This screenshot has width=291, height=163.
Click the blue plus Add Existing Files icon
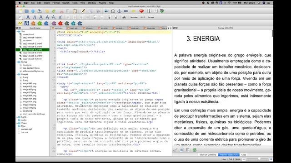tap(33, 11)
